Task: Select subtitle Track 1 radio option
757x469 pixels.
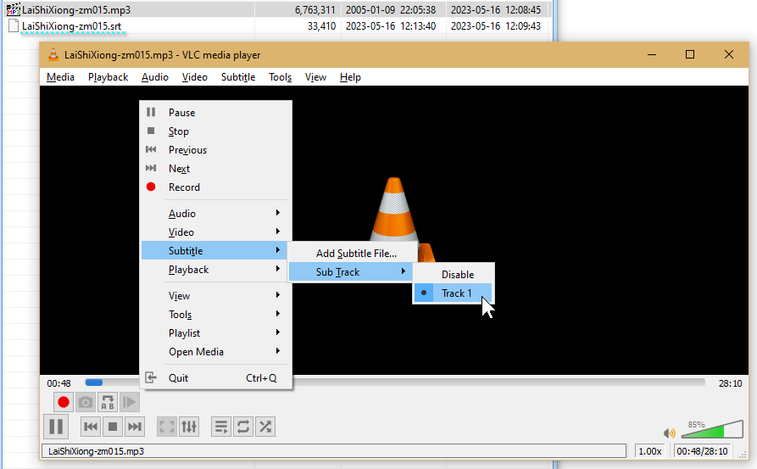Action: [x=454, y=293]
